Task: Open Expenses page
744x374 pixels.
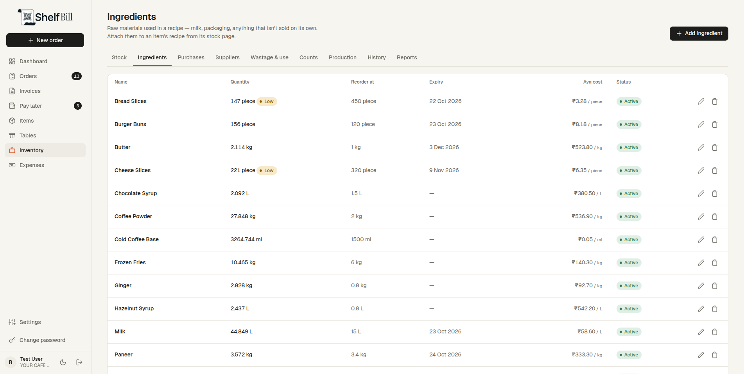Action: coord(45,165)
